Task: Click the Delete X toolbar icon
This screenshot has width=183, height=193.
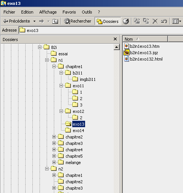Action: point(155,21)
